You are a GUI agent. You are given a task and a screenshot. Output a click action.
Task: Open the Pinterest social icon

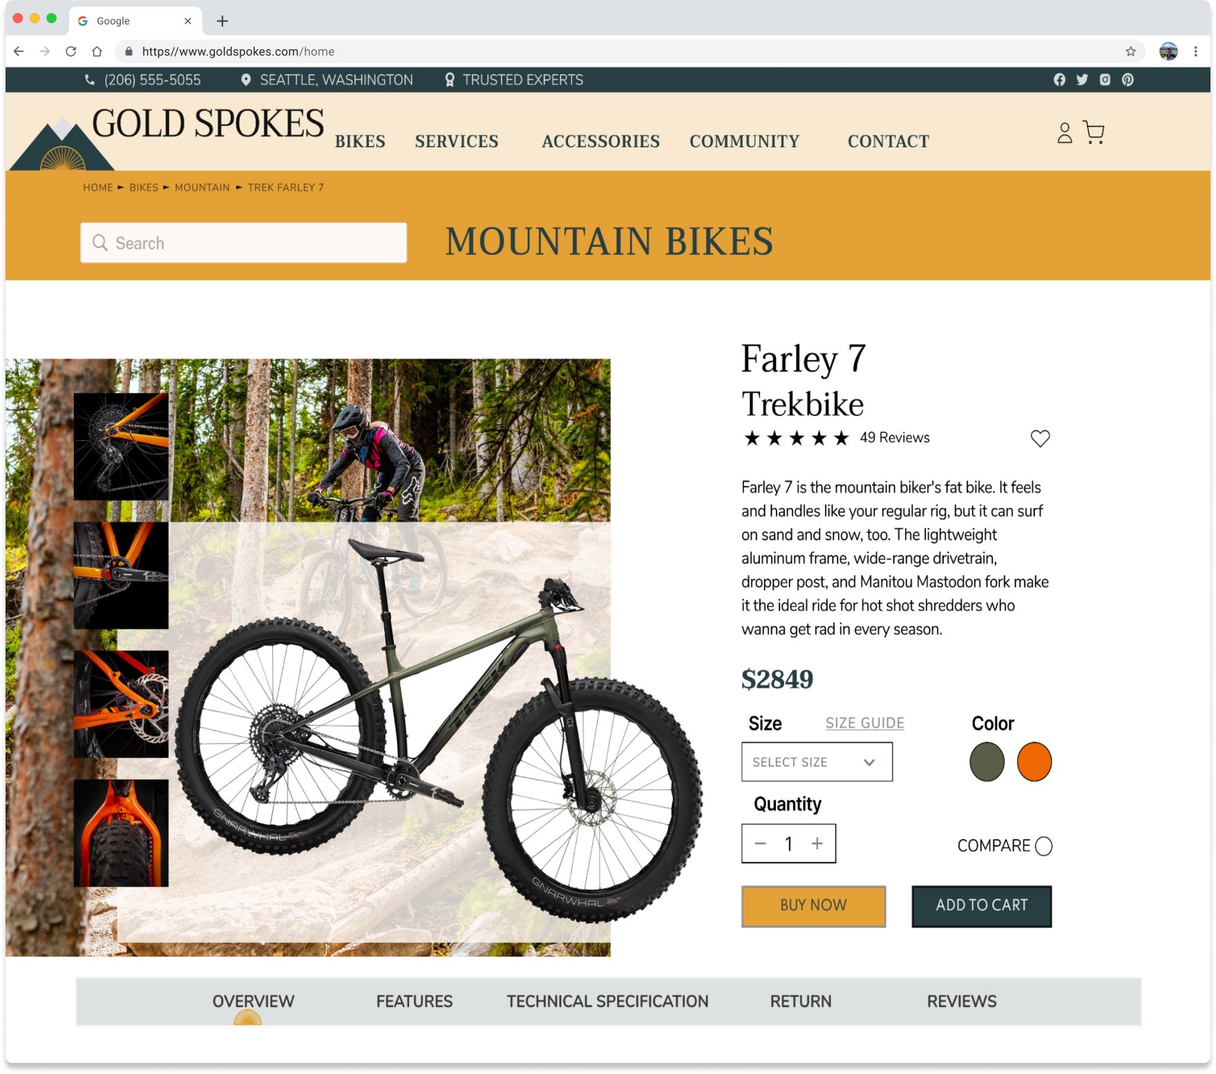coord(1128,79)
